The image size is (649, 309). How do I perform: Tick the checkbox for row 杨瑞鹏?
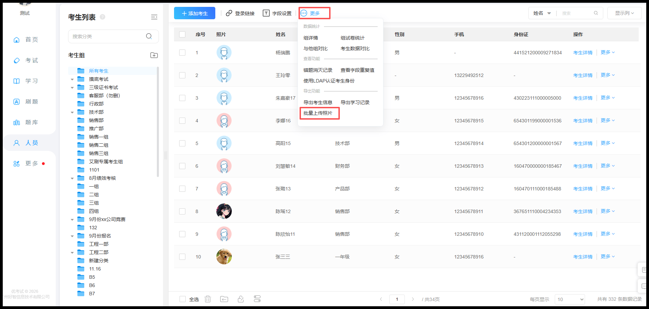click(182, 53)
